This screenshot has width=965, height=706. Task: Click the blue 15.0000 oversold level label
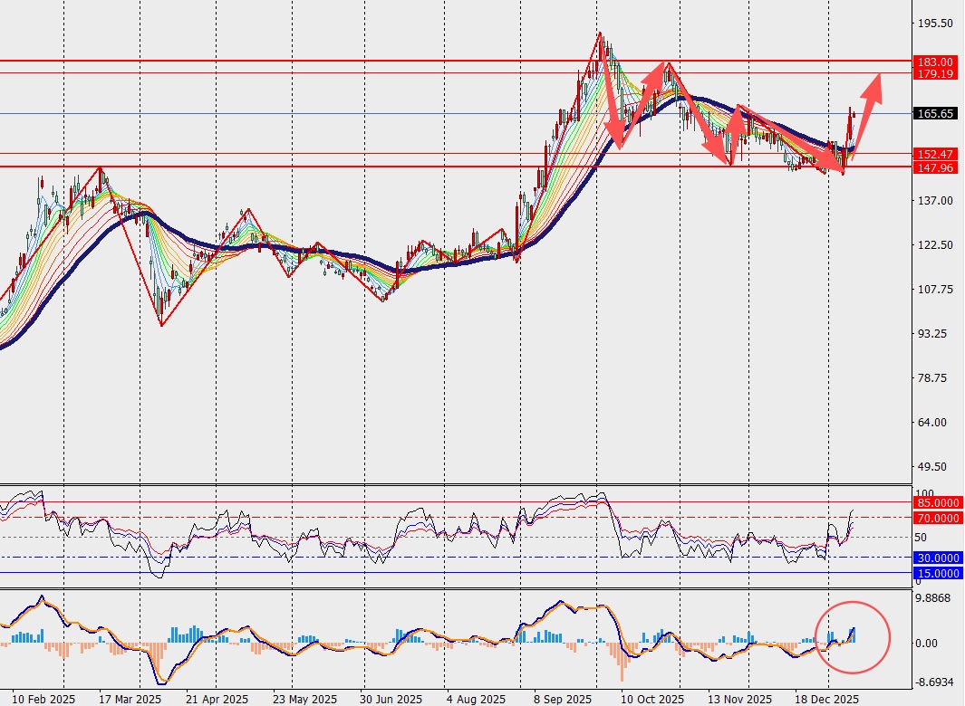click(x=934, y=573)
